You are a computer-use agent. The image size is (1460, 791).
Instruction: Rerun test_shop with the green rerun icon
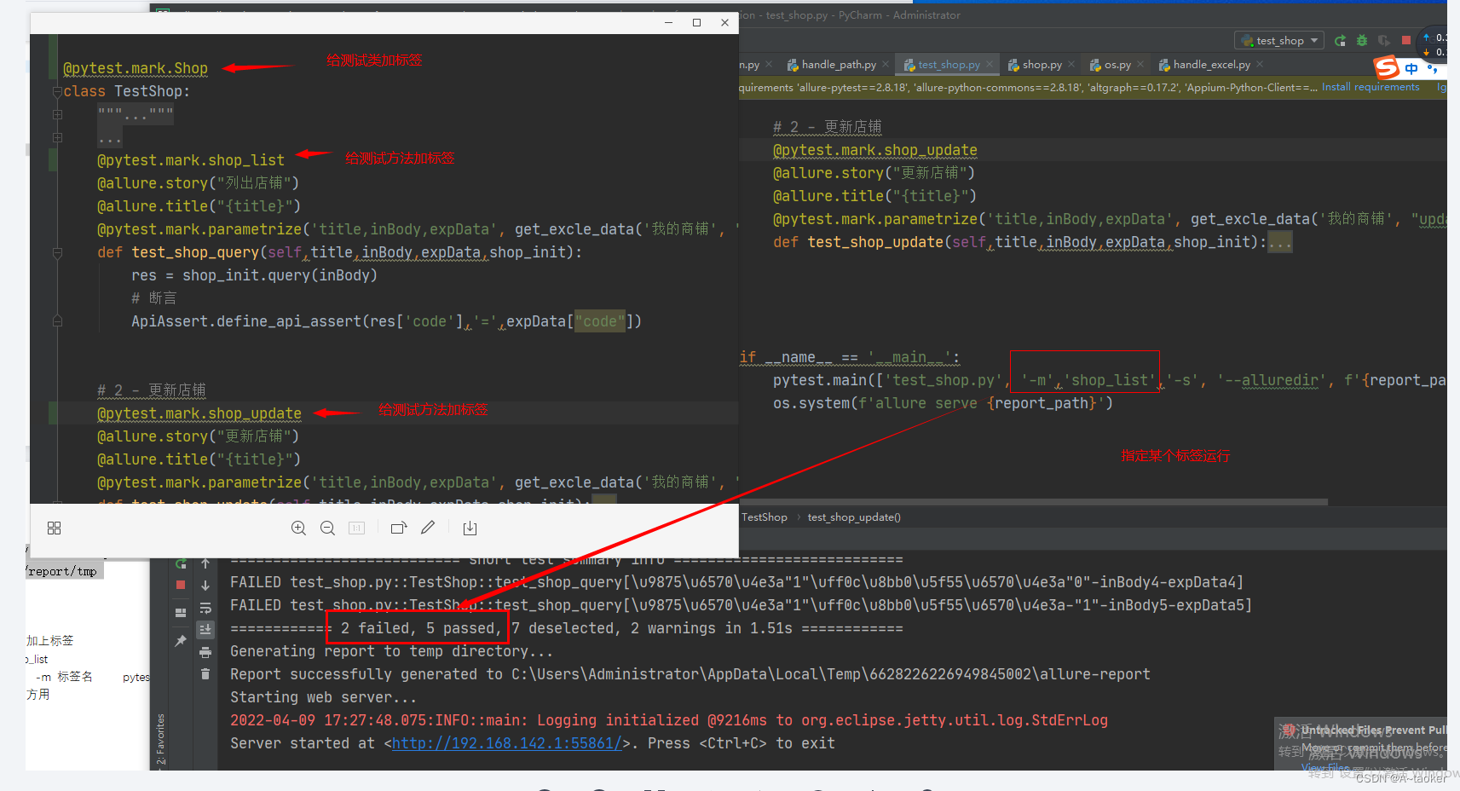coord(1340,41)
